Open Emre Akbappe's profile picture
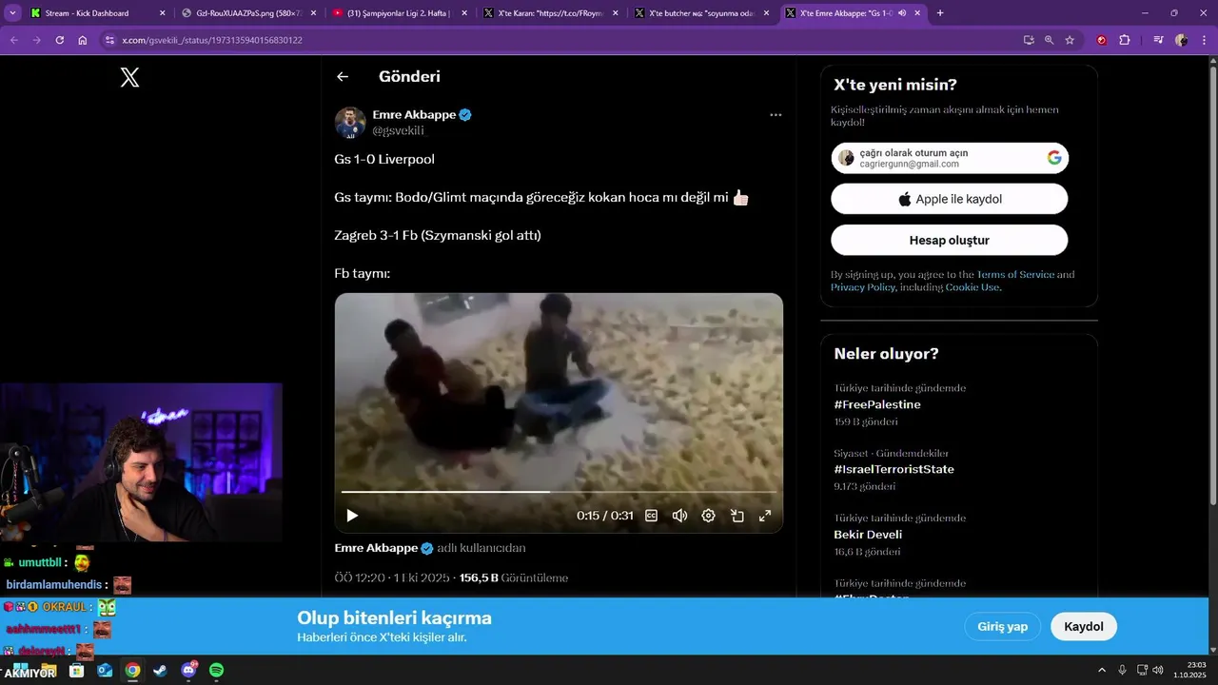 [x=350, y=123]
